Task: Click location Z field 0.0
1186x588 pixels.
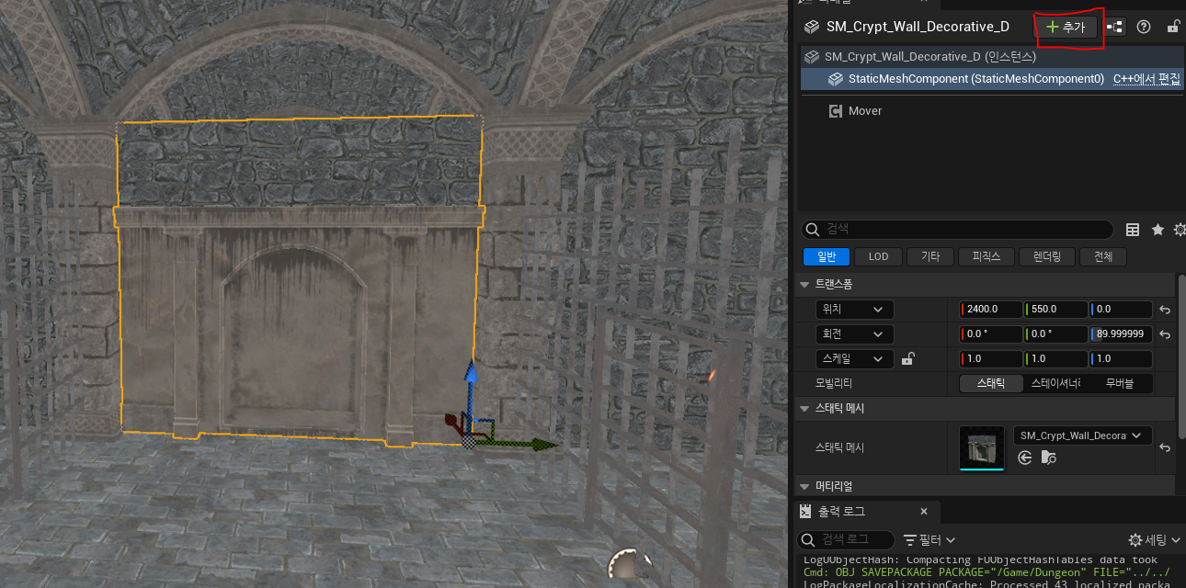Action: pos(1121,310)
